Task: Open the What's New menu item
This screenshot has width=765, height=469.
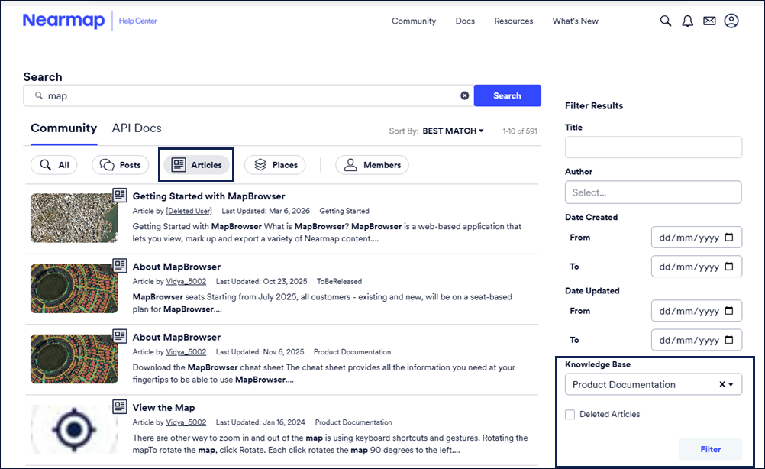Action: pos(575,21)
